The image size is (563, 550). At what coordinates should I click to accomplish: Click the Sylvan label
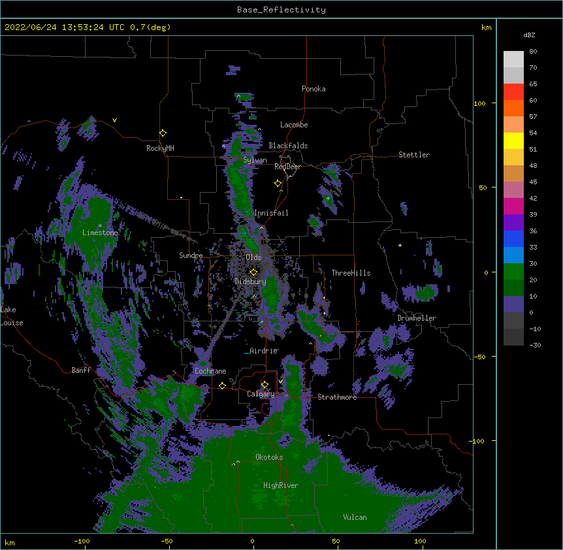[255, 160]
